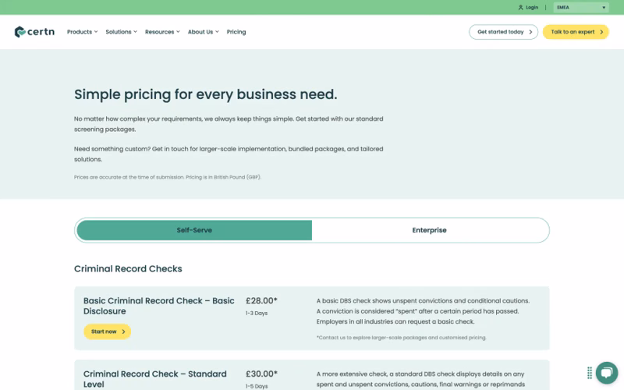Click Basic Criminal Record Check title
The height and width of the screenshot is (390, 624).
(x=159, y=306)
